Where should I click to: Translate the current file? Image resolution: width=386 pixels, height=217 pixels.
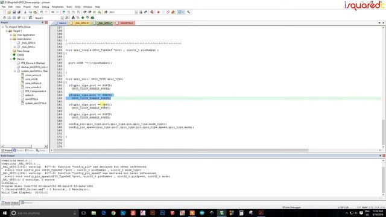(x=4, y=17)
